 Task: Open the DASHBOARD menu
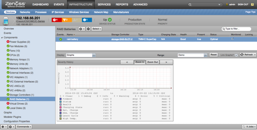[x=40, y=4]
